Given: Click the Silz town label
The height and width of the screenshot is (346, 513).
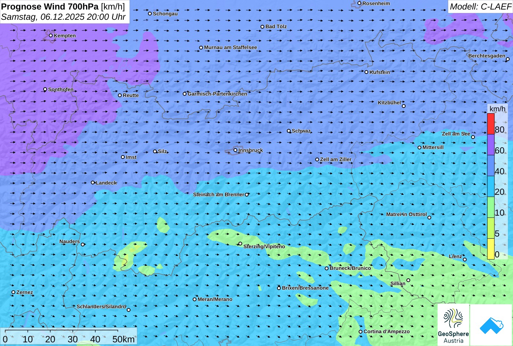Looking at the screenshot, I should (x=162, y=151).
